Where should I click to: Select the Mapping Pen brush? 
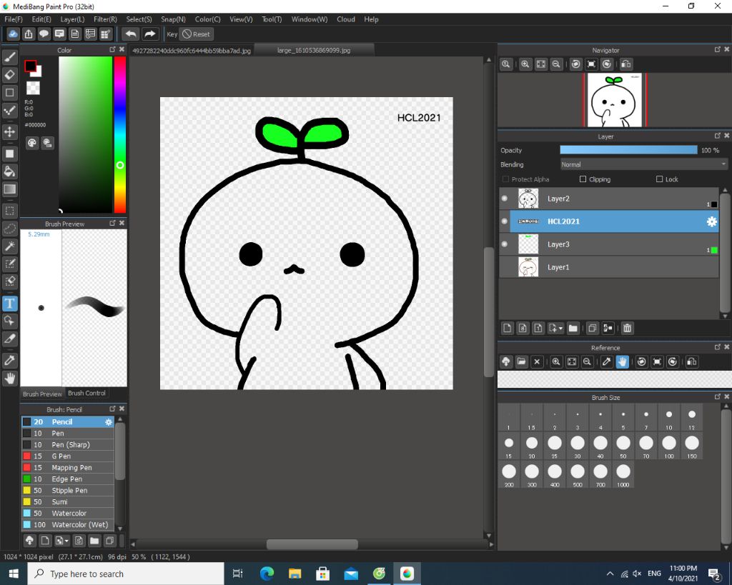point(68,467)
